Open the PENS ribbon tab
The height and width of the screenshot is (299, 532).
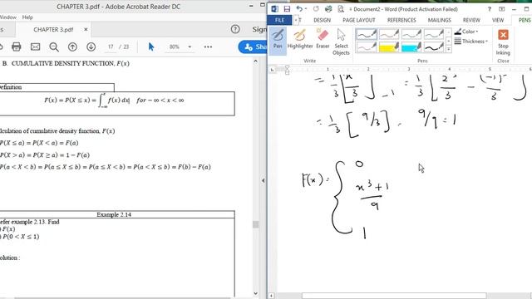[x=525, y=20]
